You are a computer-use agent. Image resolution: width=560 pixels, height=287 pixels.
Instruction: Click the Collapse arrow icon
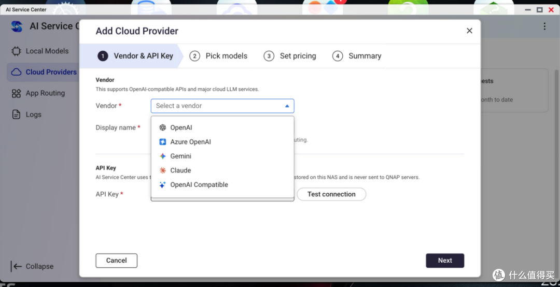click(x=17, y=266)
